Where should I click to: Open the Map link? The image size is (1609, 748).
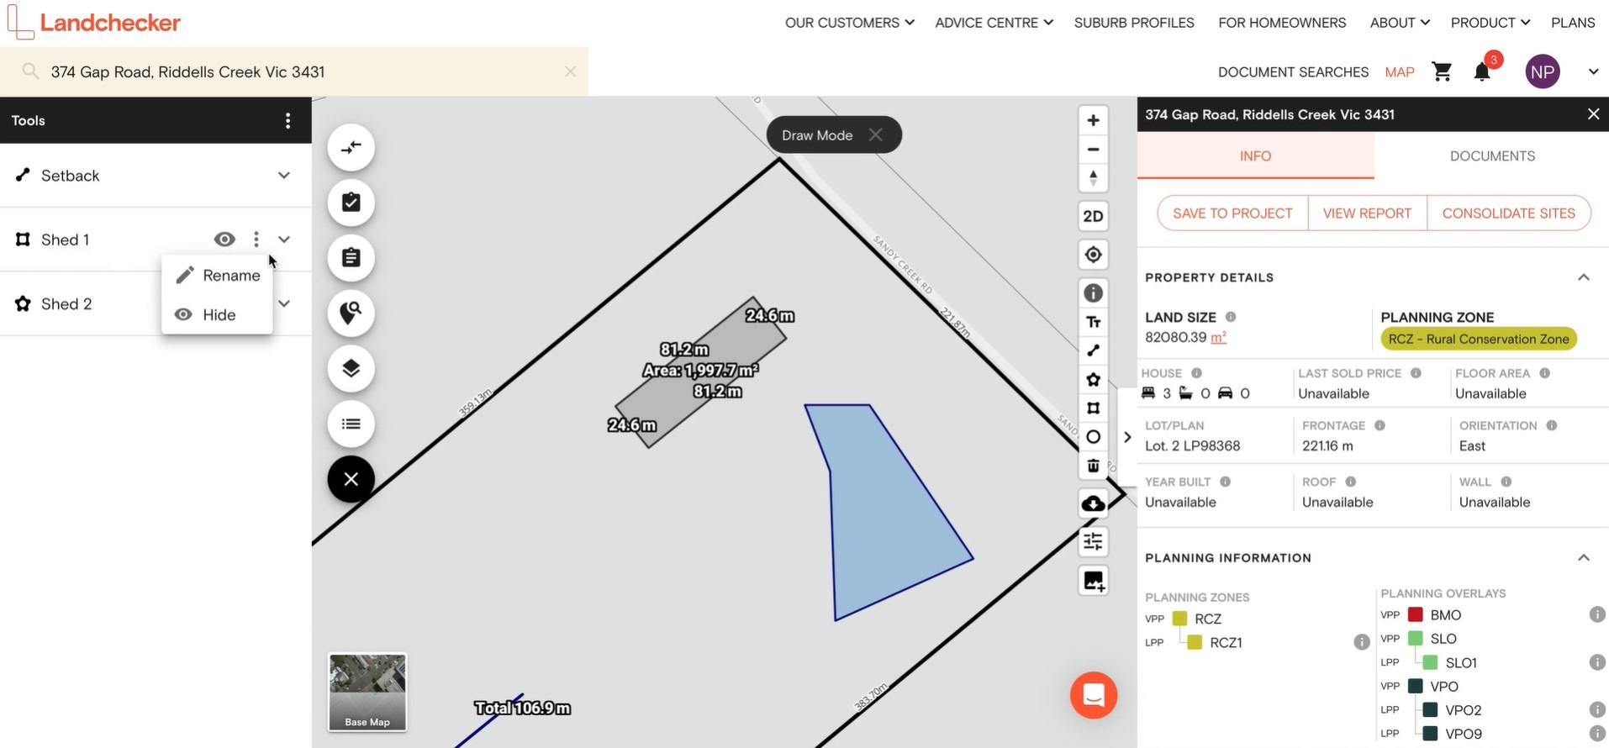tap(1400, 72)
